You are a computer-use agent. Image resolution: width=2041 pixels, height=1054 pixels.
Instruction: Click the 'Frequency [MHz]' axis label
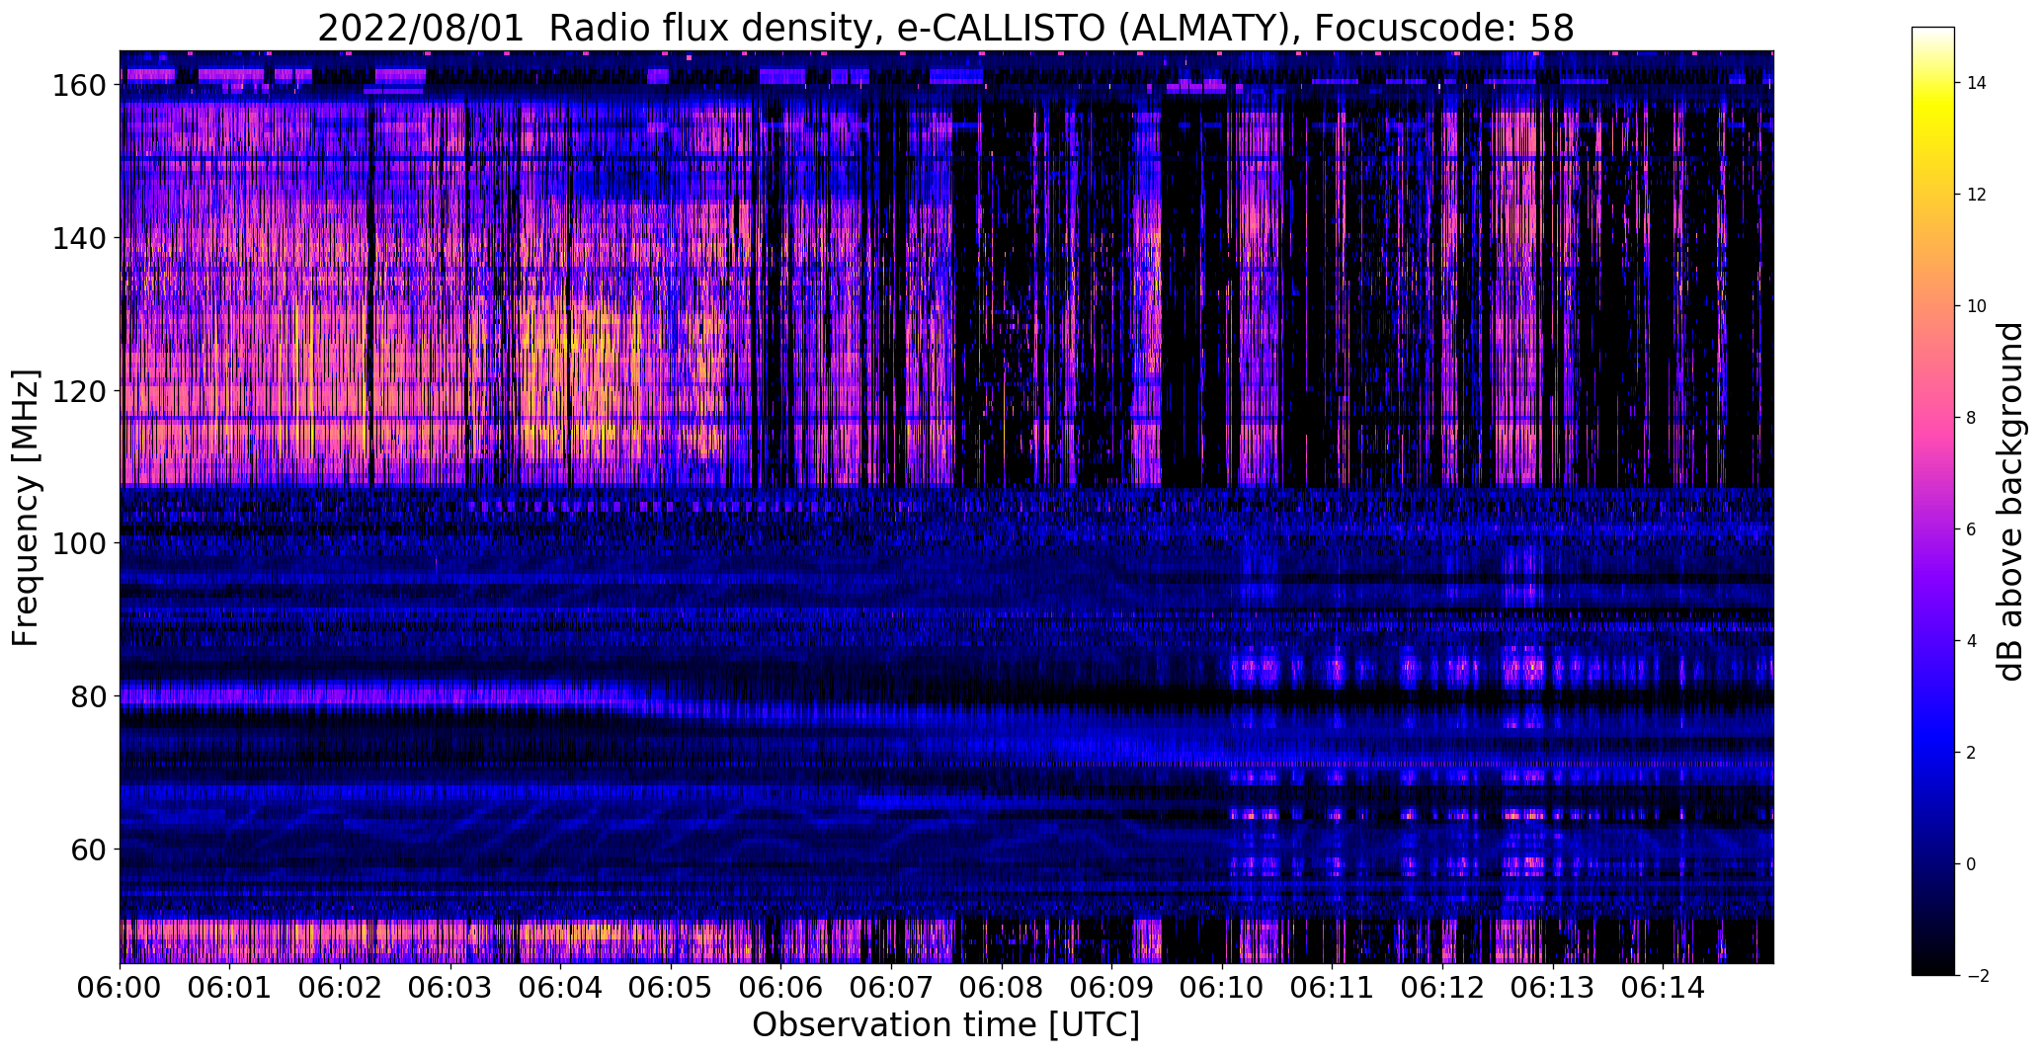pyautogui.click(x=26, y=508)
